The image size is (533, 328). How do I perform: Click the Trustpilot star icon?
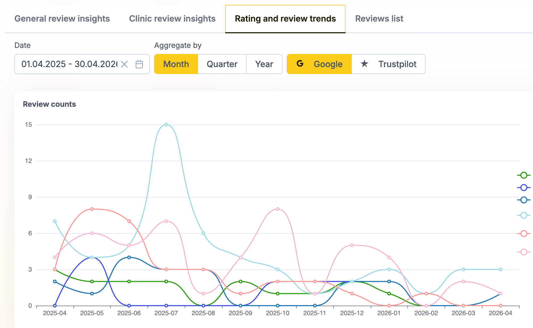(x=364, y=64)
